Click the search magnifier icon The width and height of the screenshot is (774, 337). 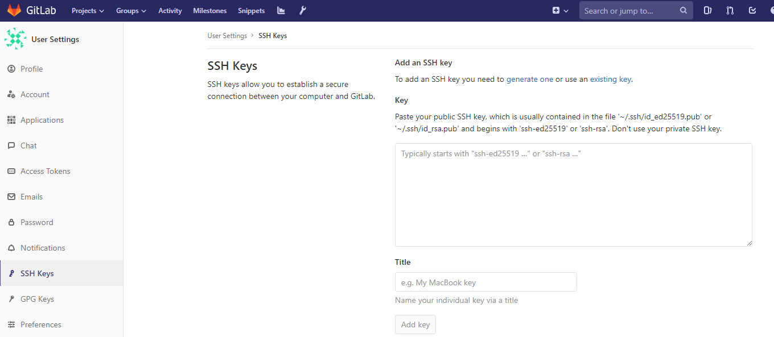click(684, 11)
